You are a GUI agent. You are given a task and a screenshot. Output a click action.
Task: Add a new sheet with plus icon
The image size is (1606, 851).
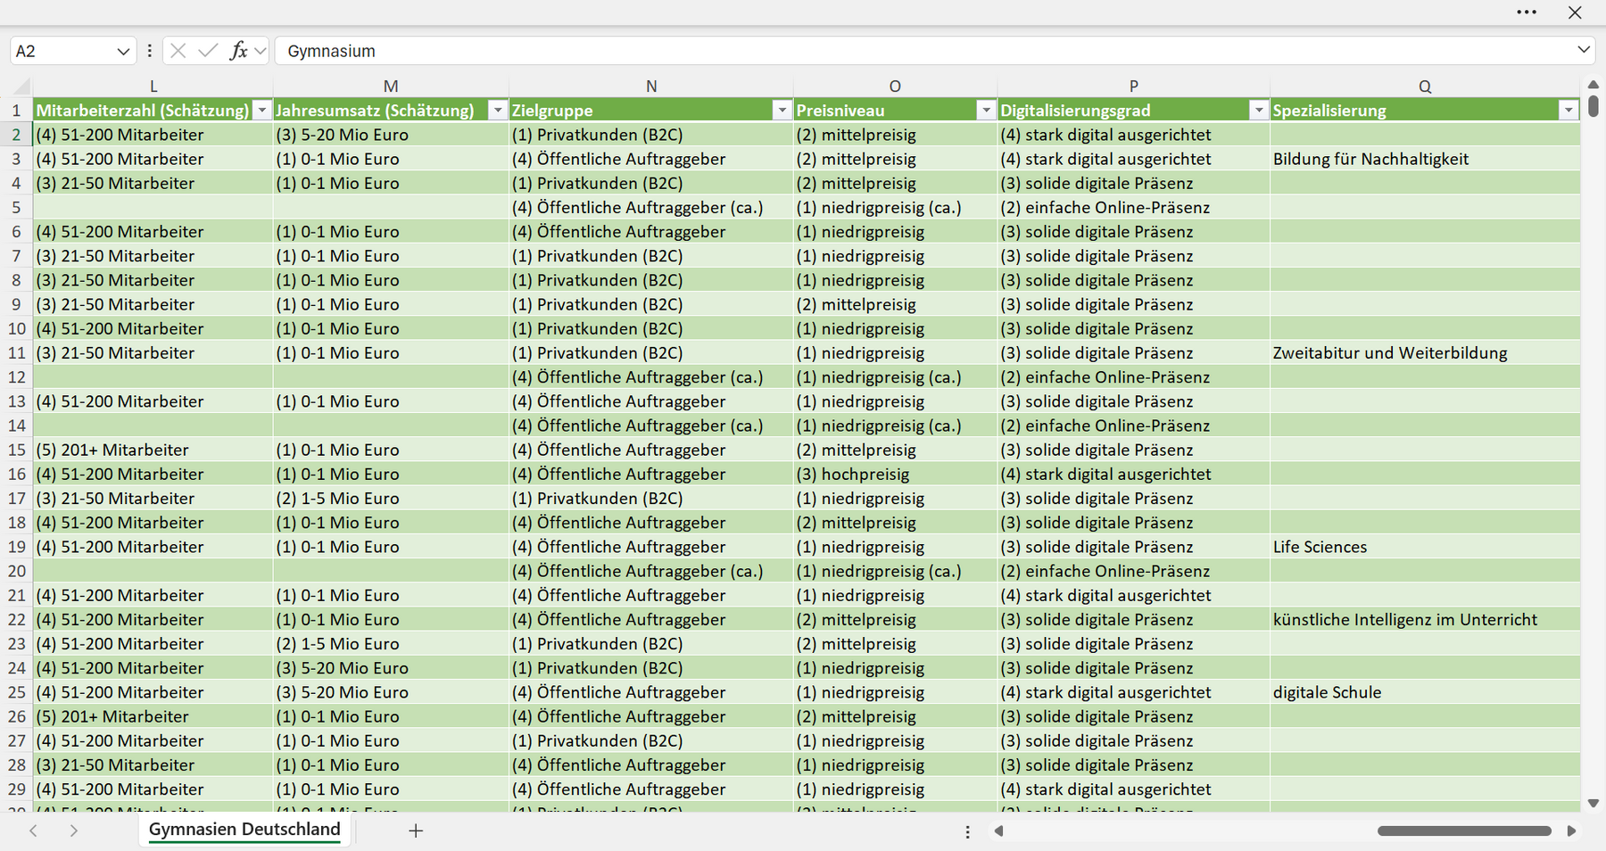[416, 830]
